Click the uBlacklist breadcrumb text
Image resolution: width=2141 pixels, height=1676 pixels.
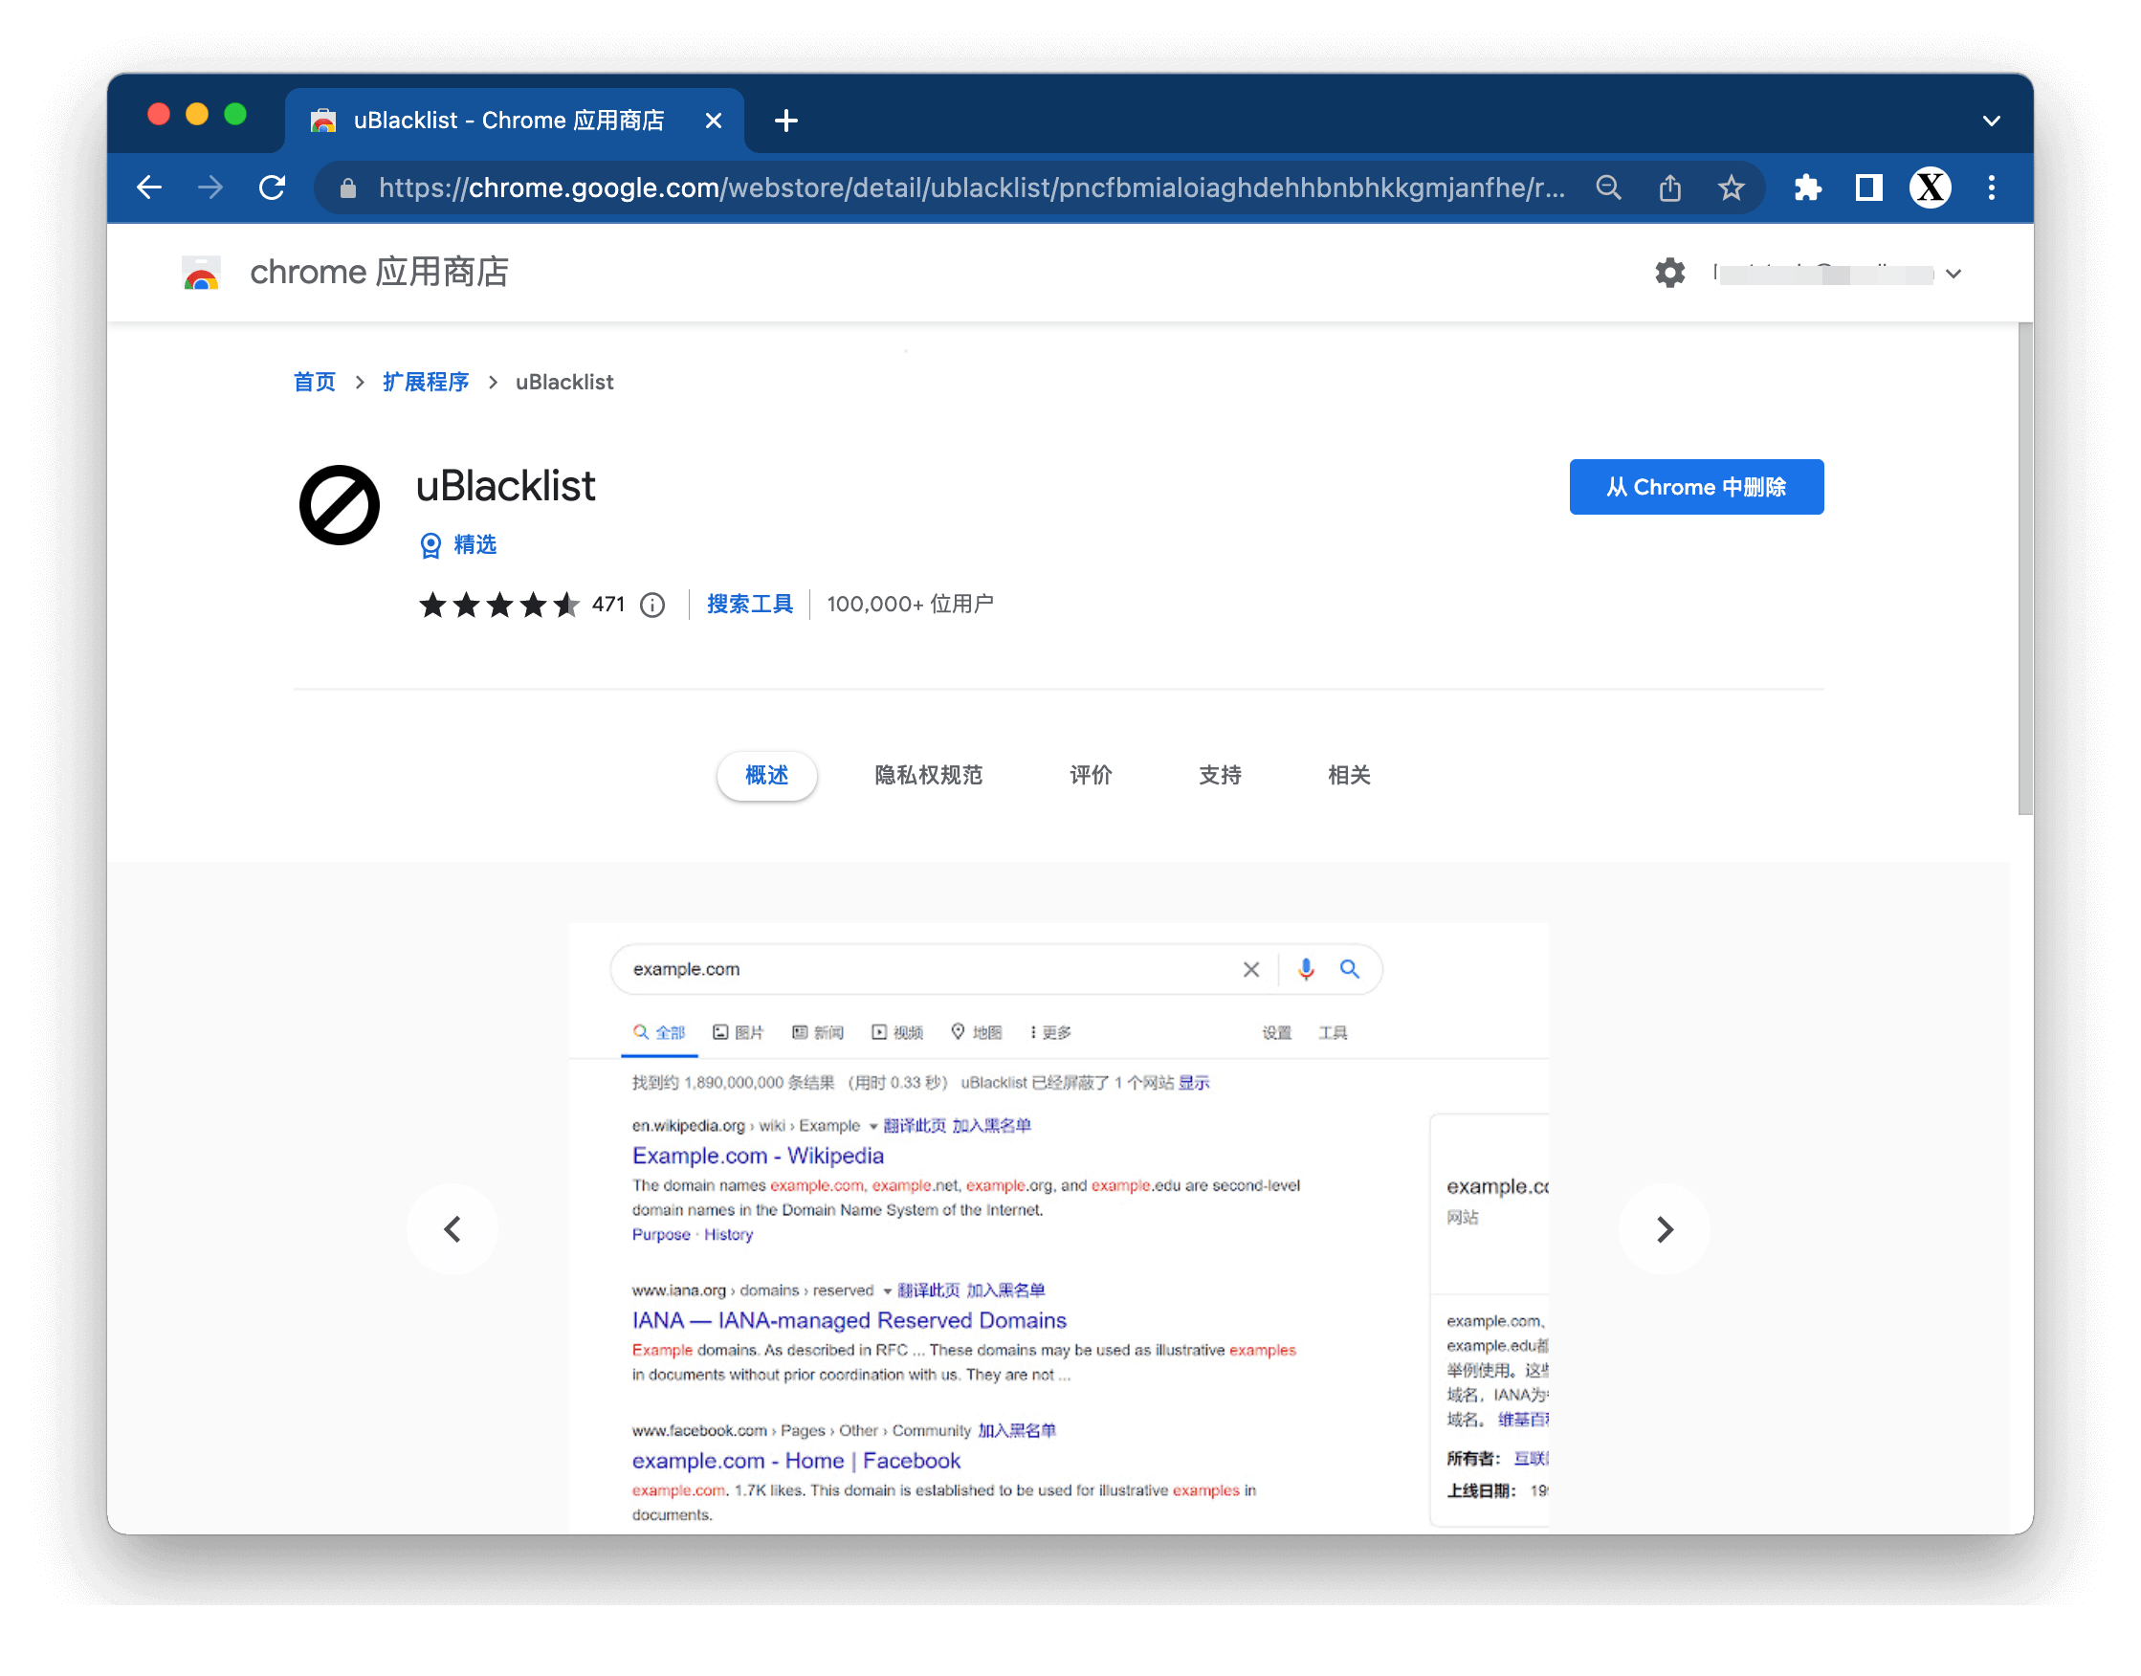tap(564, 382)
